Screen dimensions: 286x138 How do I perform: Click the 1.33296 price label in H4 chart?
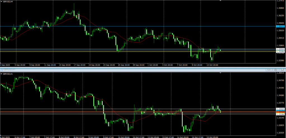point(280,52)
